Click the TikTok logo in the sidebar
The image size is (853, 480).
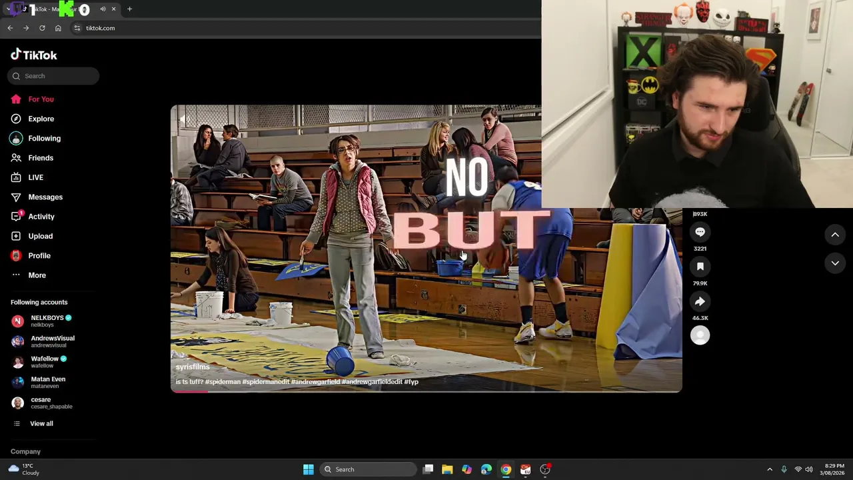(x=34, y=55)
